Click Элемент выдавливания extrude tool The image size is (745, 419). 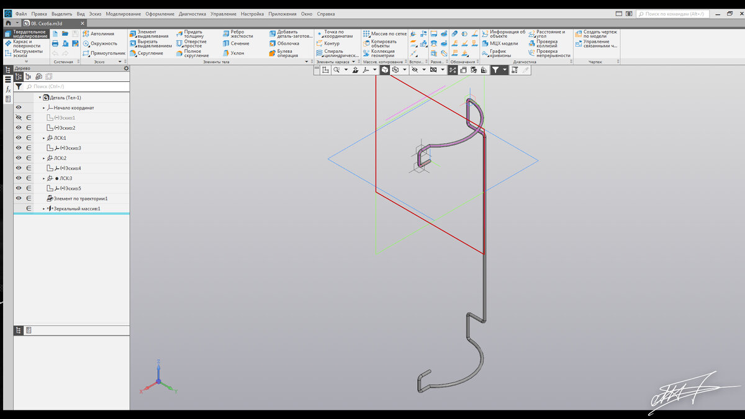[x=148, y=34]
